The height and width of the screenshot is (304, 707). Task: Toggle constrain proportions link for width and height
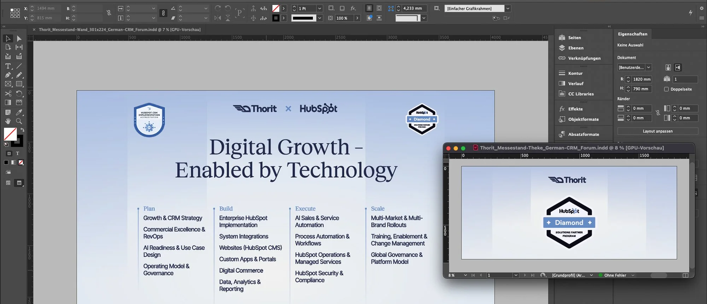(x=109, y=13)
